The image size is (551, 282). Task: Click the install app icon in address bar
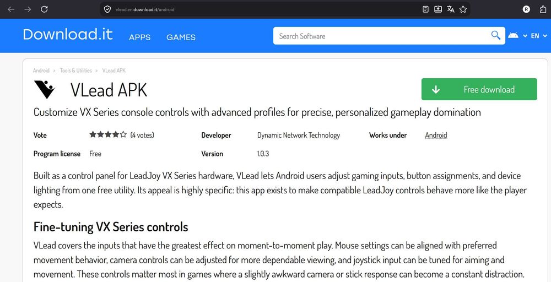438,9
